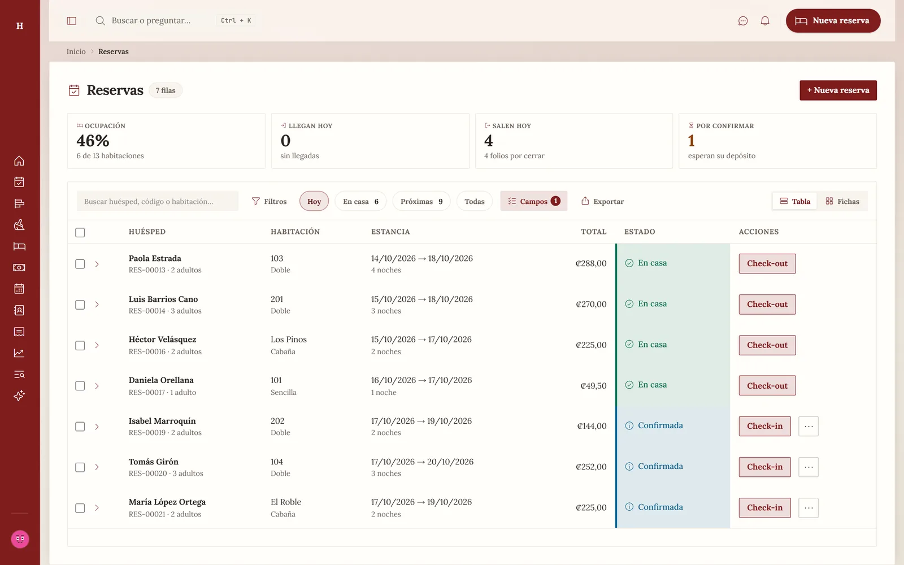Expand the Paola Estrada row
904x565 pixels.
click(97, 264)
